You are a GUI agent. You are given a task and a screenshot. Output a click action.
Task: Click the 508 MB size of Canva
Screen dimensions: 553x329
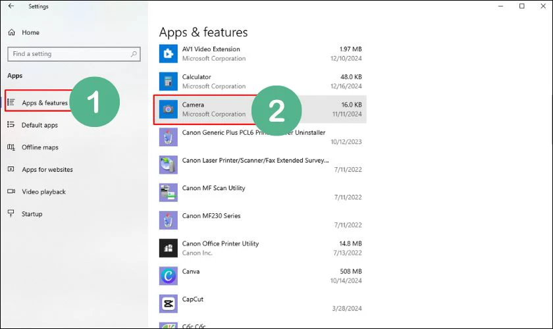coord(350,271)
